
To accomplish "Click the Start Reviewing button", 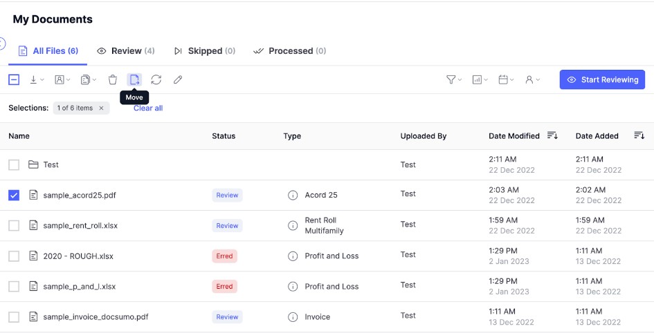I will tap(602, 80).
